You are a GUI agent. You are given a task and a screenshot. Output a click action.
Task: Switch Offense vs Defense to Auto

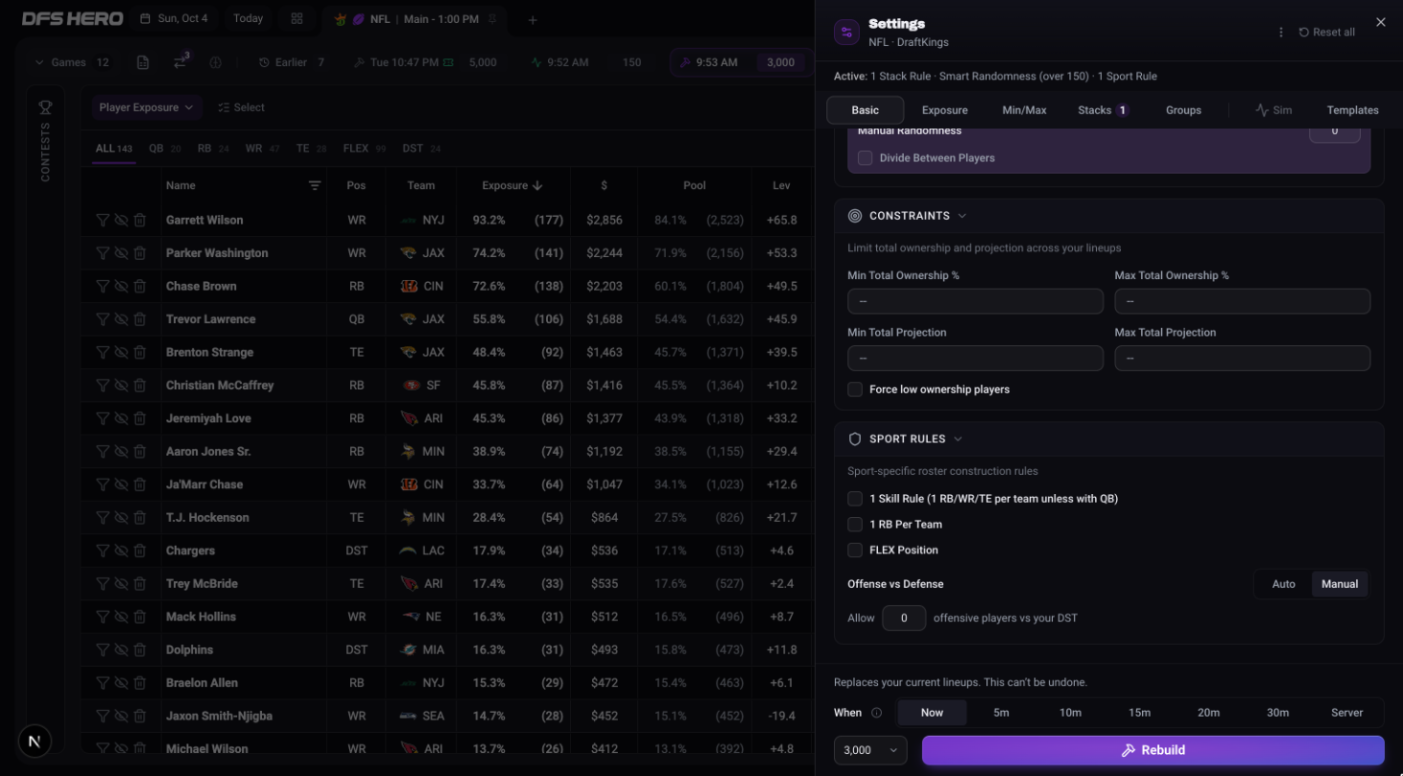point(1283,584)
